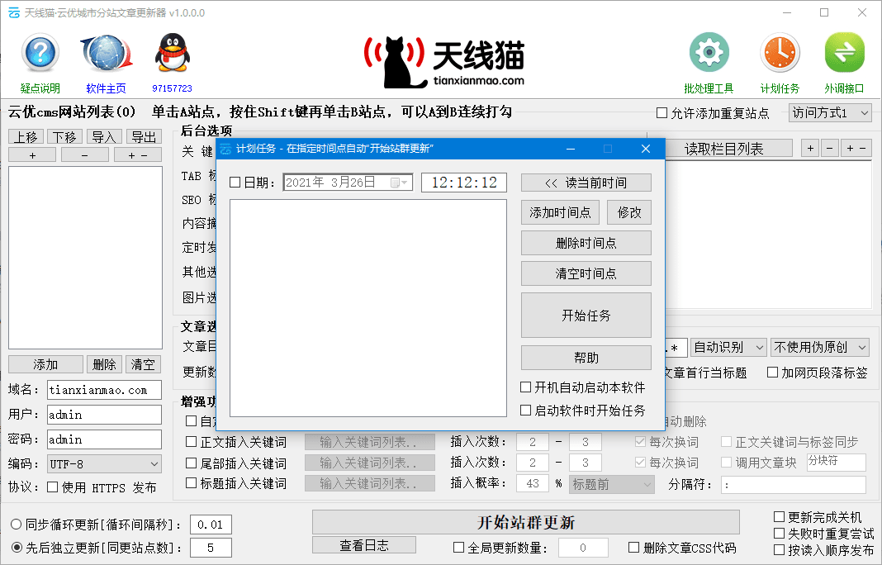Open the 标题前 dropdown
The width and height of the screenshot is (882, 565).
pyautogui.click(x=611, y=484)
